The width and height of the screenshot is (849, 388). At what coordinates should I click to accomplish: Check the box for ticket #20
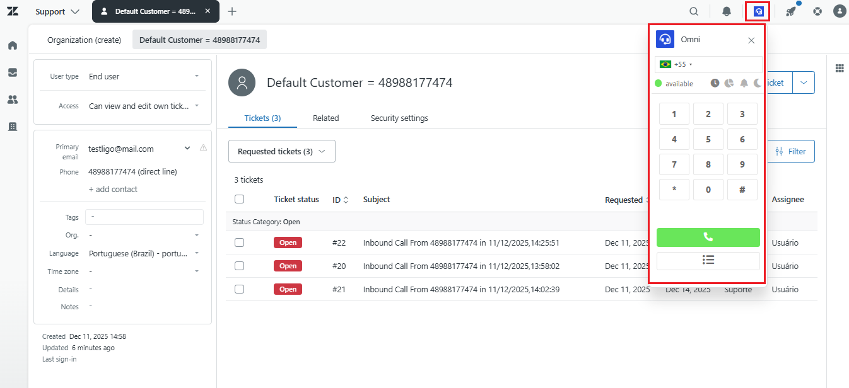click(239, 266)
